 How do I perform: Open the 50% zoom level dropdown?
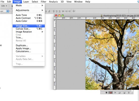tap(4, 6)
